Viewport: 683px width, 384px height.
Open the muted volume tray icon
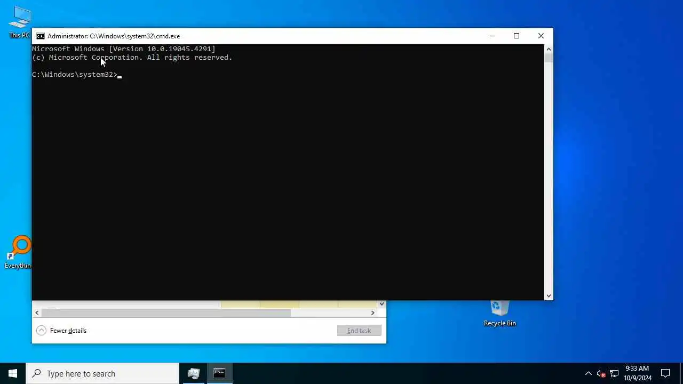tap(601, 373)
